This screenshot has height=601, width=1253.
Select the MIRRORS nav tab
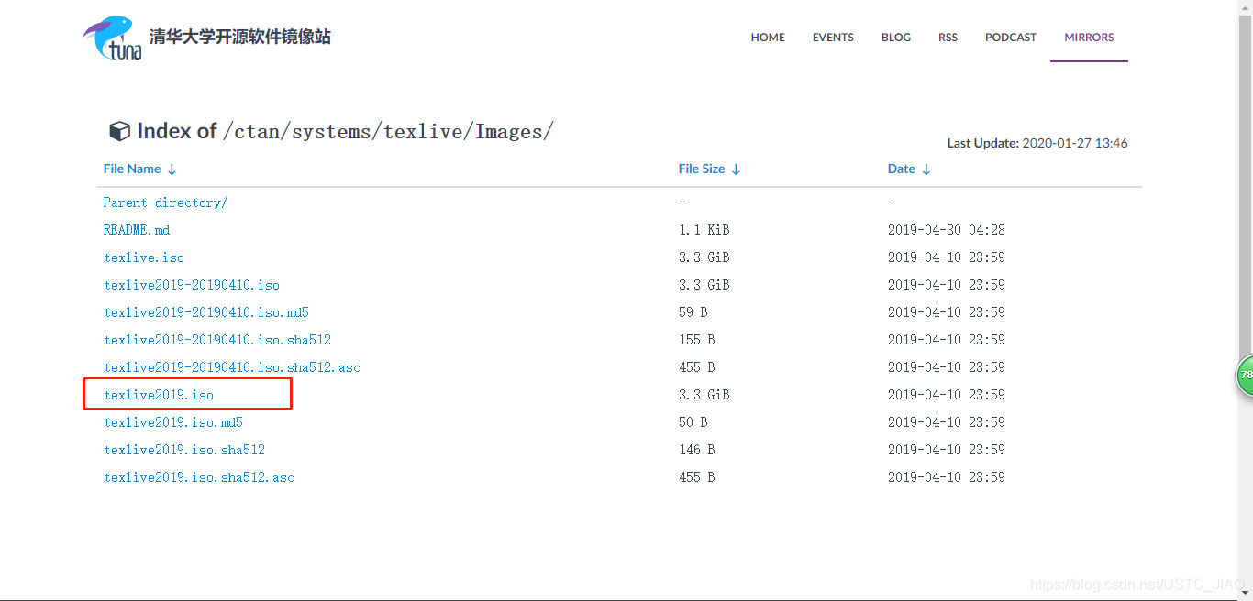[1089, 38]
